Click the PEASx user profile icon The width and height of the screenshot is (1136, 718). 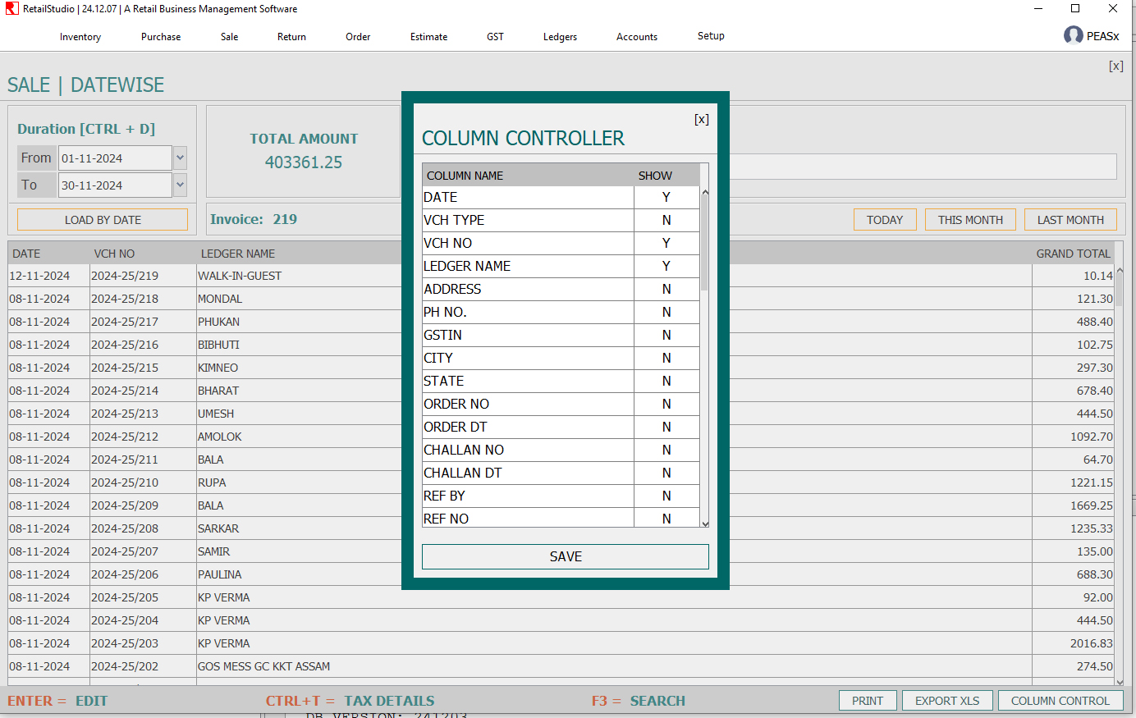pos(1073,35)
